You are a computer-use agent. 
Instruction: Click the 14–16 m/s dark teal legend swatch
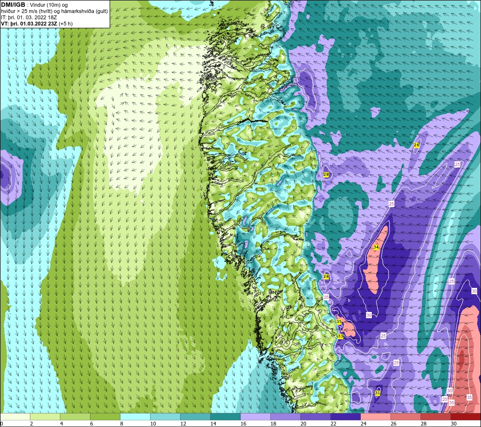(226, 417)
